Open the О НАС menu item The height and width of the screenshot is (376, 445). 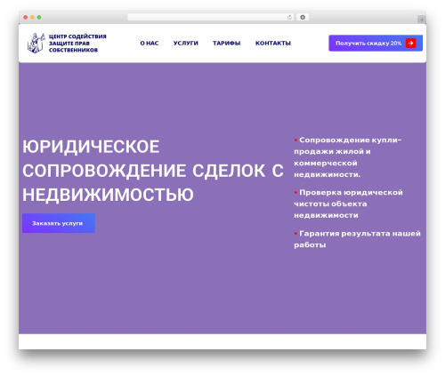(x=150, y=44)
